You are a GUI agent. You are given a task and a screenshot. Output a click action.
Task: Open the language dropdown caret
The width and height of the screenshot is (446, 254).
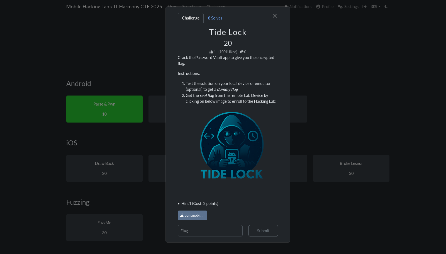[379, 6]
